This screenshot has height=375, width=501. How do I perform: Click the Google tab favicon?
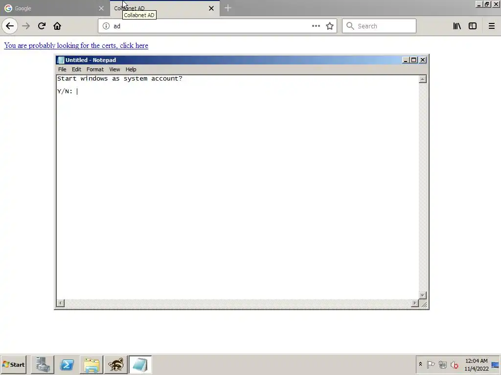pyautogui.click(x=8, y=8)
